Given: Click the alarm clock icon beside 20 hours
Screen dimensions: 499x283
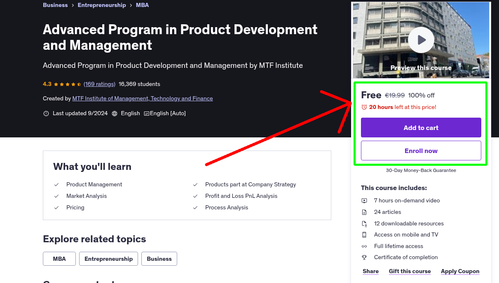Looking at the screenshot, I should pos(364,107).
